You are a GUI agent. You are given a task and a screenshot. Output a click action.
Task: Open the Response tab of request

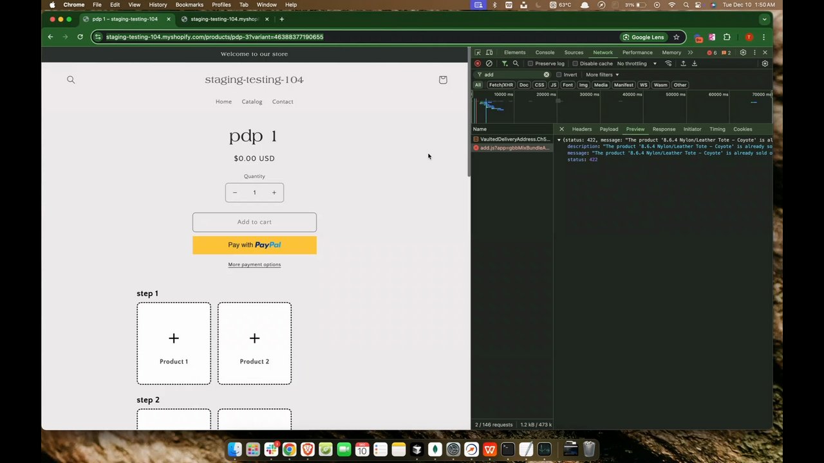pyautogui.click(x=664, y=129)
